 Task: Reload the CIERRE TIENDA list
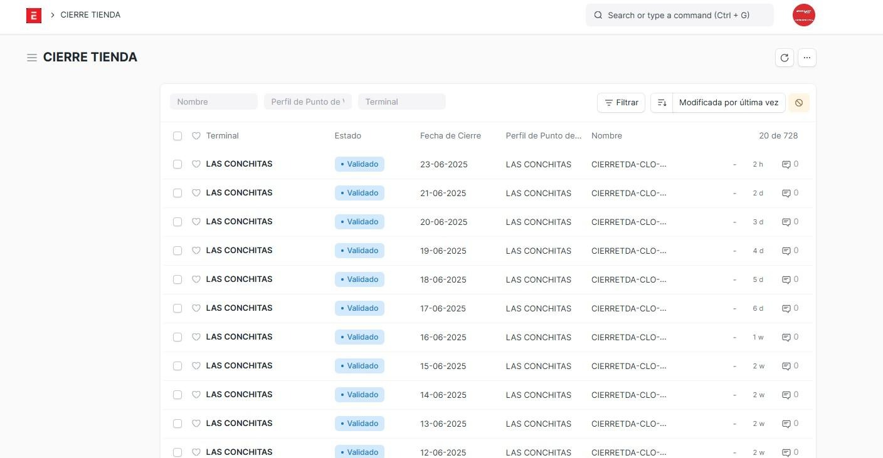[784, 58]
